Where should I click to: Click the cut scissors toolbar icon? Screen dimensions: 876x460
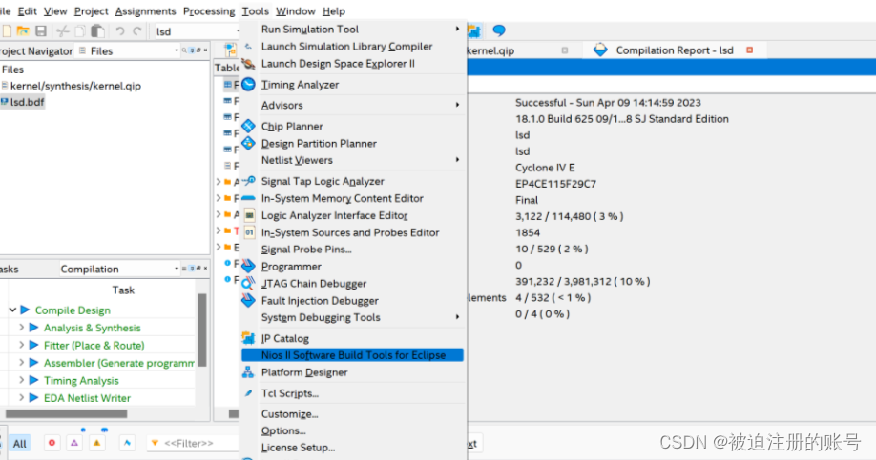pos(63,31)
